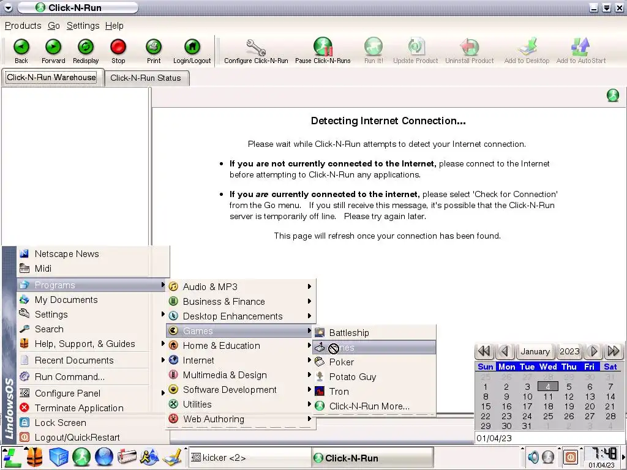Expand the Internet submenu
Viewport: 627px width, 470px height.
241,360
